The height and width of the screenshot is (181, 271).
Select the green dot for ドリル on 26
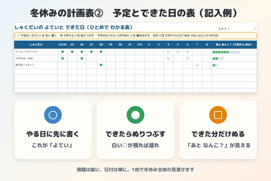pos(82,52)
